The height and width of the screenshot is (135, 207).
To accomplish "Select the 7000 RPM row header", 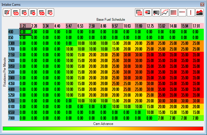I will [14, 118].
